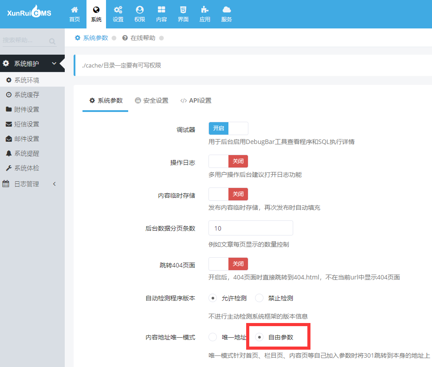Click the 调试器 field label
This screenshot has height=367, width=432.
point(186,130)
